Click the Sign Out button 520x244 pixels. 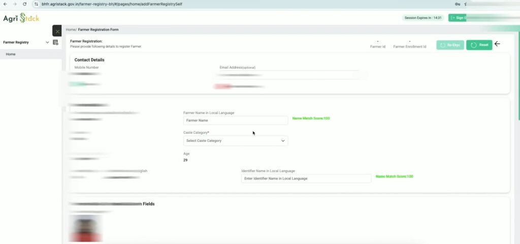(458, 18)
